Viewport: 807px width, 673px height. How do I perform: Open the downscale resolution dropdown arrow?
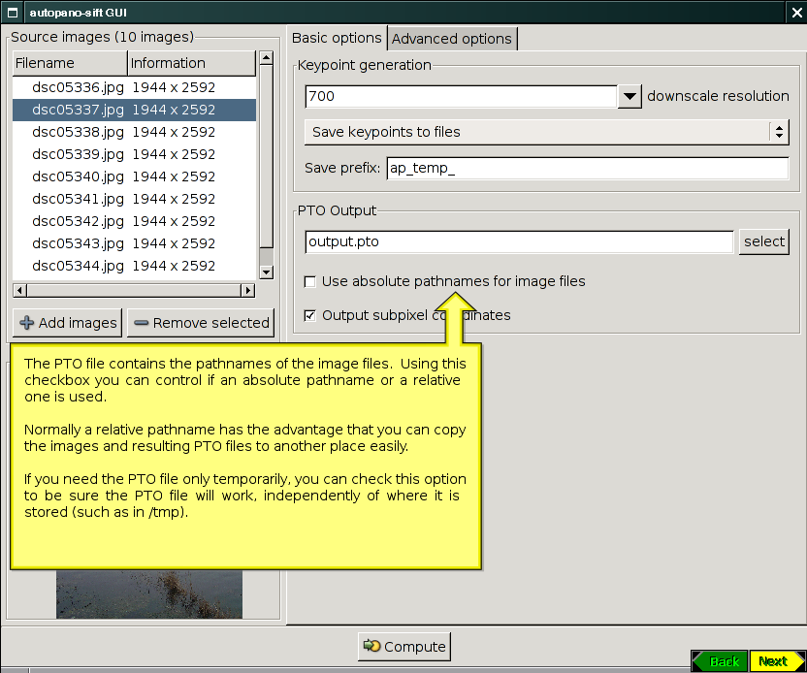pyautogui.click(x=629, y=96)
